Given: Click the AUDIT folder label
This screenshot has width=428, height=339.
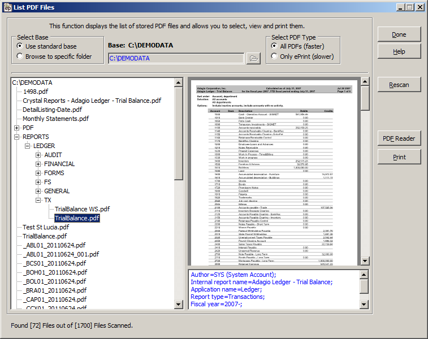Looking at the screenshot, I should pos(53,155).
